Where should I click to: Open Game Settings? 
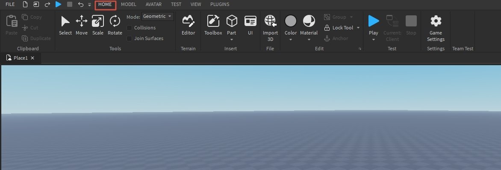pos(436,28)
